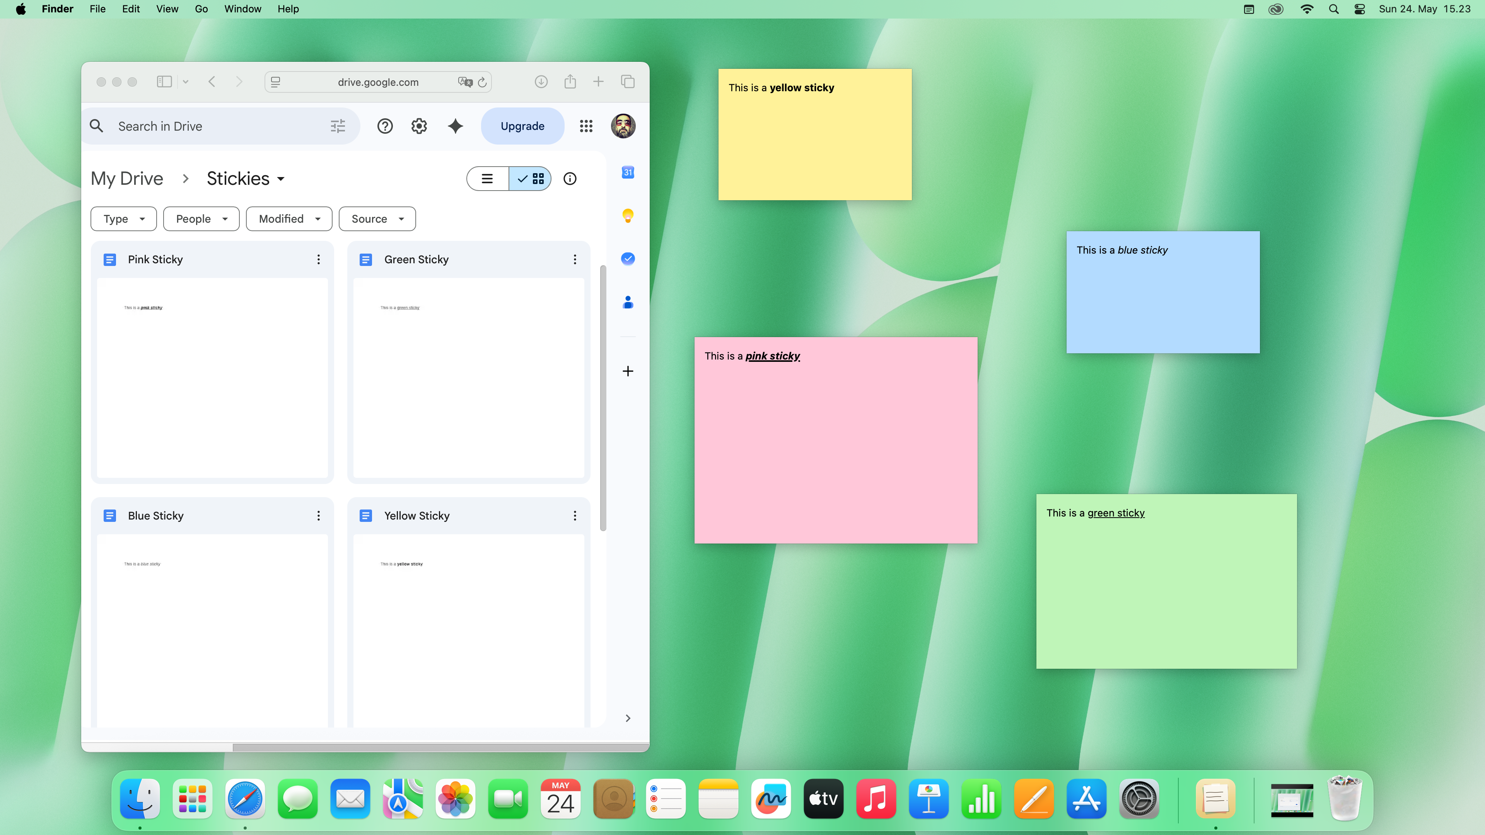Open the Pink Sticky document title
The width and height of the screenshot is (1485, 835).
click(155, 259)
